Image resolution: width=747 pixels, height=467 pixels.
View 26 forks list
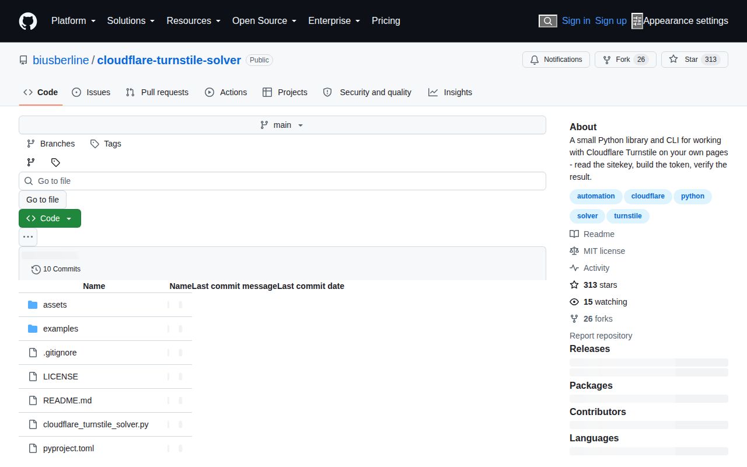tap(591, 319)
